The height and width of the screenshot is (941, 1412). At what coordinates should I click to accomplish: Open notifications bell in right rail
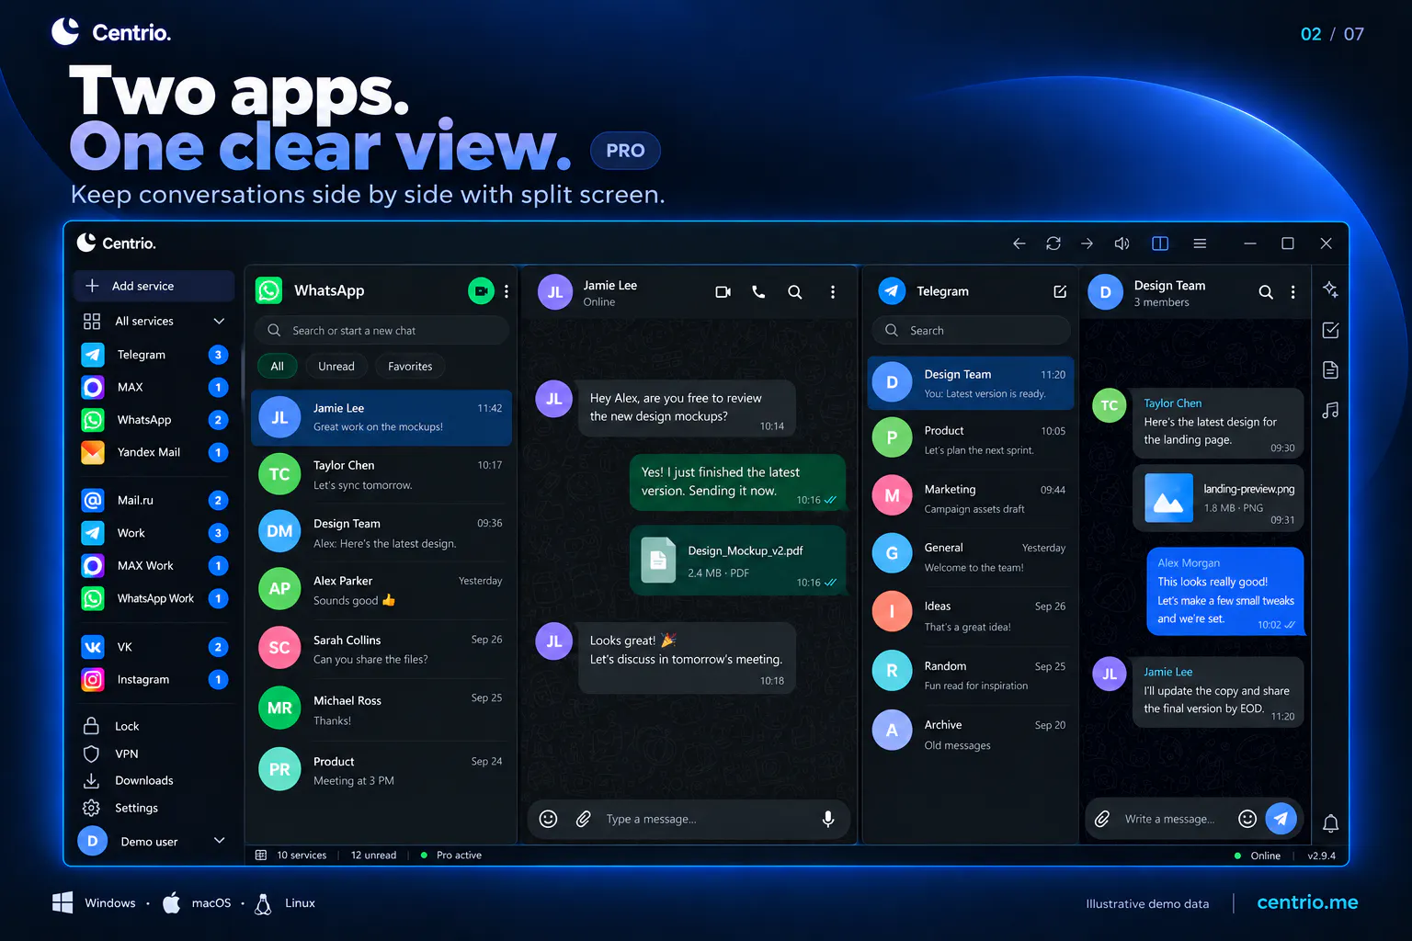click(x=1330, y=823)
